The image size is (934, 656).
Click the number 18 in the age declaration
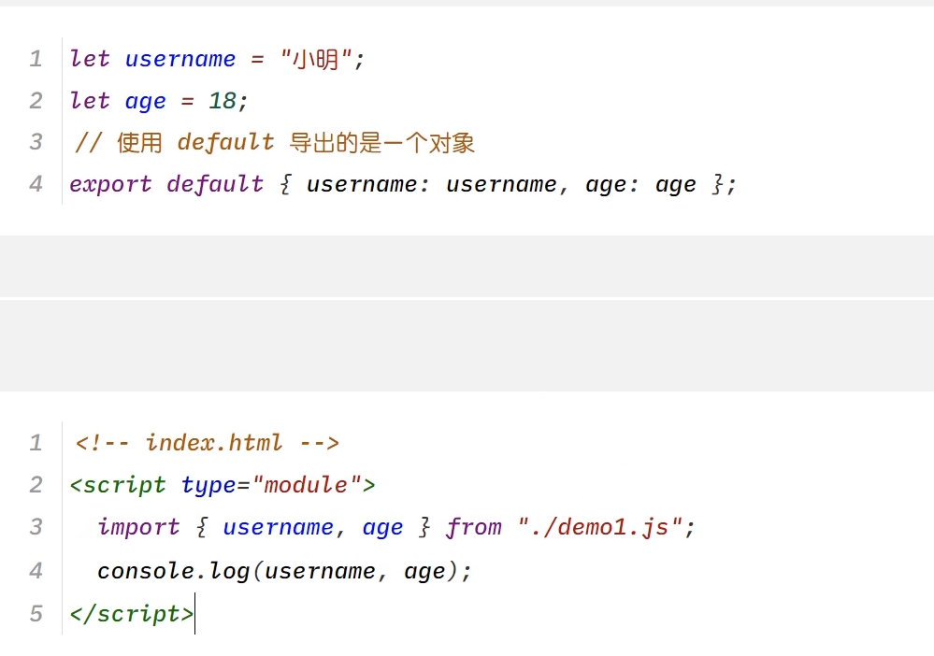pos(223,101)
